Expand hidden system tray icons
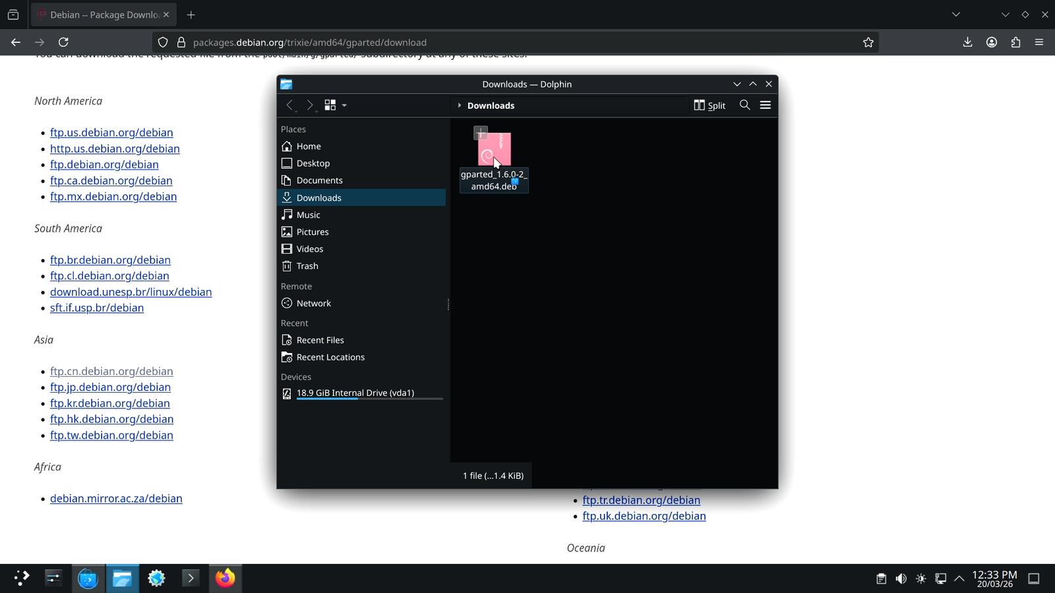 (x=959, y=579)
